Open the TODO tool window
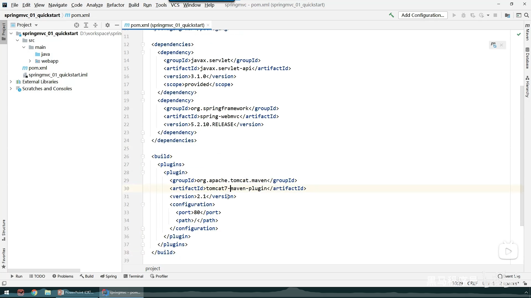 tap(37, 276)
